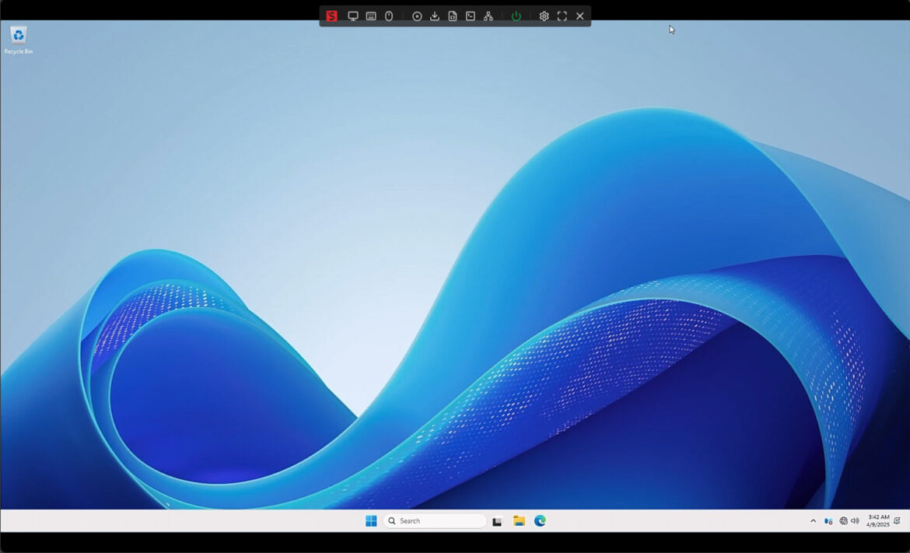The width and height of the screenshot is (910, 553).
Task: Open the terminal console icon in toolbar
Action: [x=471, y=16]
